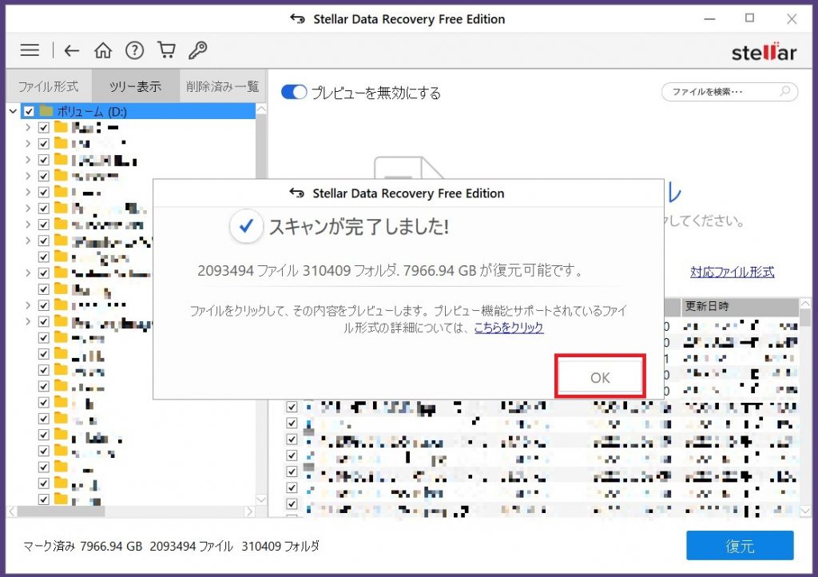Close the main Stellar window
The image size is (818, 577).
pos(792,19)
